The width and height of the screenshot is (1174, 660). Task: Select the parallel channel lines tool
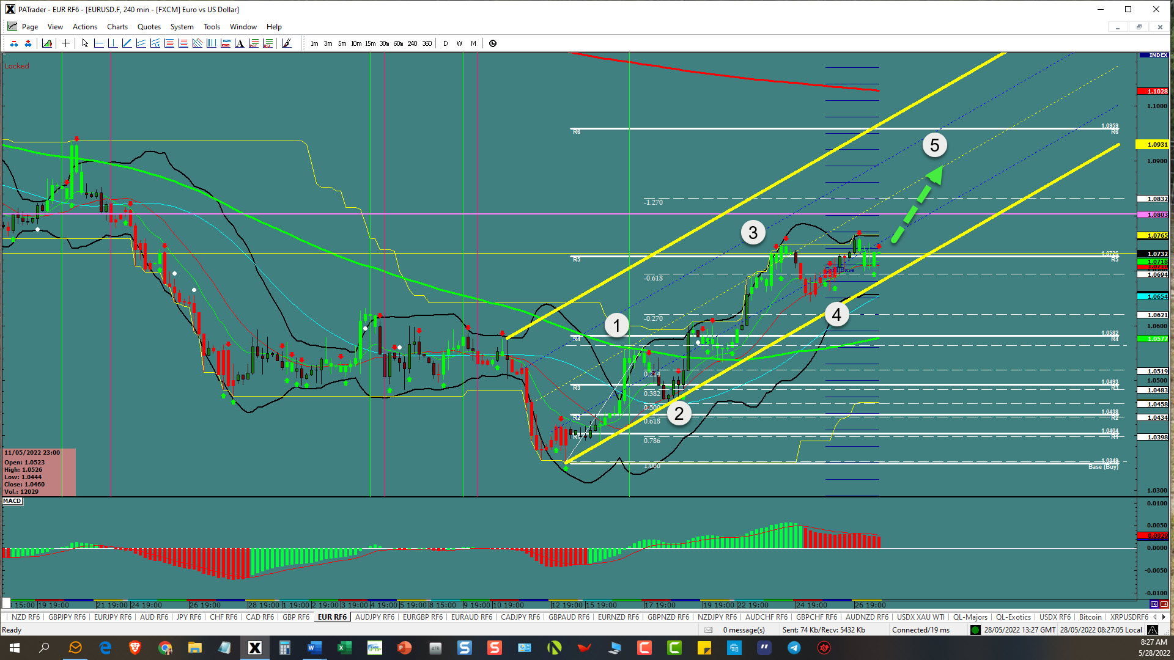click(x=141, y=43)
